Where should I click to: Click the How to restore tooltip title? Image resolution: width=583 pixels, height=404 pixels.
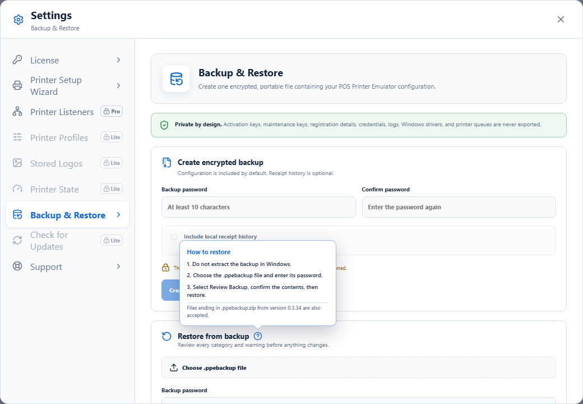pyautogui.click(x=209, y=252)
